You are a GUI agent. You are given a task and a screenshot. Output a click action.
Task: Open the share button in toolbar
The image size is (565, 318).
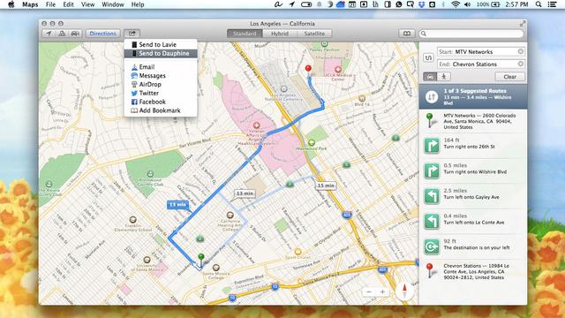(x=132, y=34)
